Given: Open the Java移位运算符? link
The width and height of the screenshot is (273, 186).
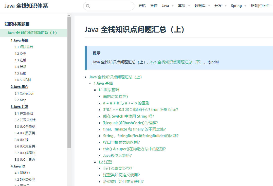Looking at the screenshot, I should pyautogui.click(x=117, y=155).
